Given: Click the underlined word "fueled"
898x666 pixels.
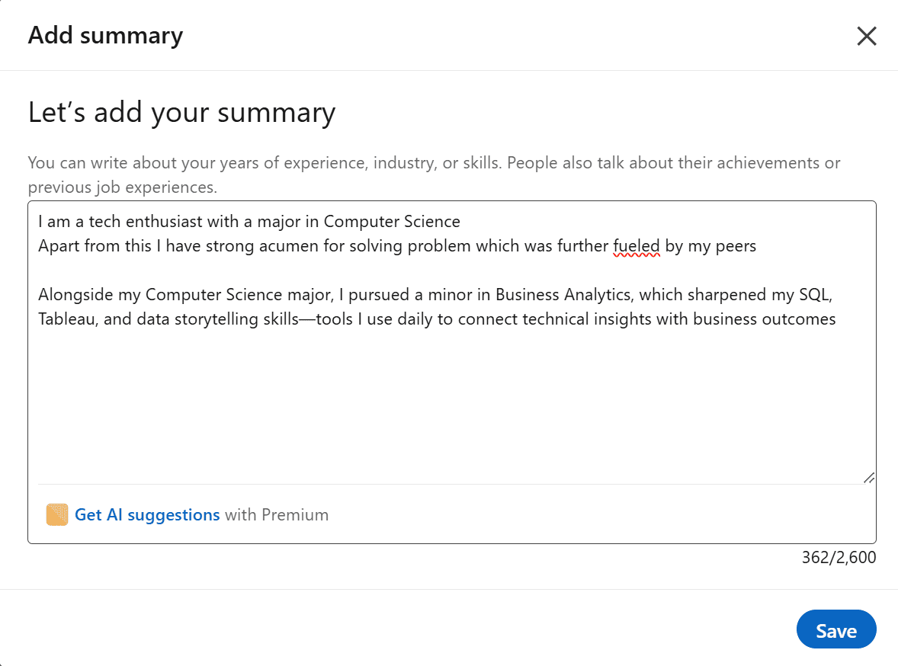Looking at the screenshot, I should tap(636, 246).
